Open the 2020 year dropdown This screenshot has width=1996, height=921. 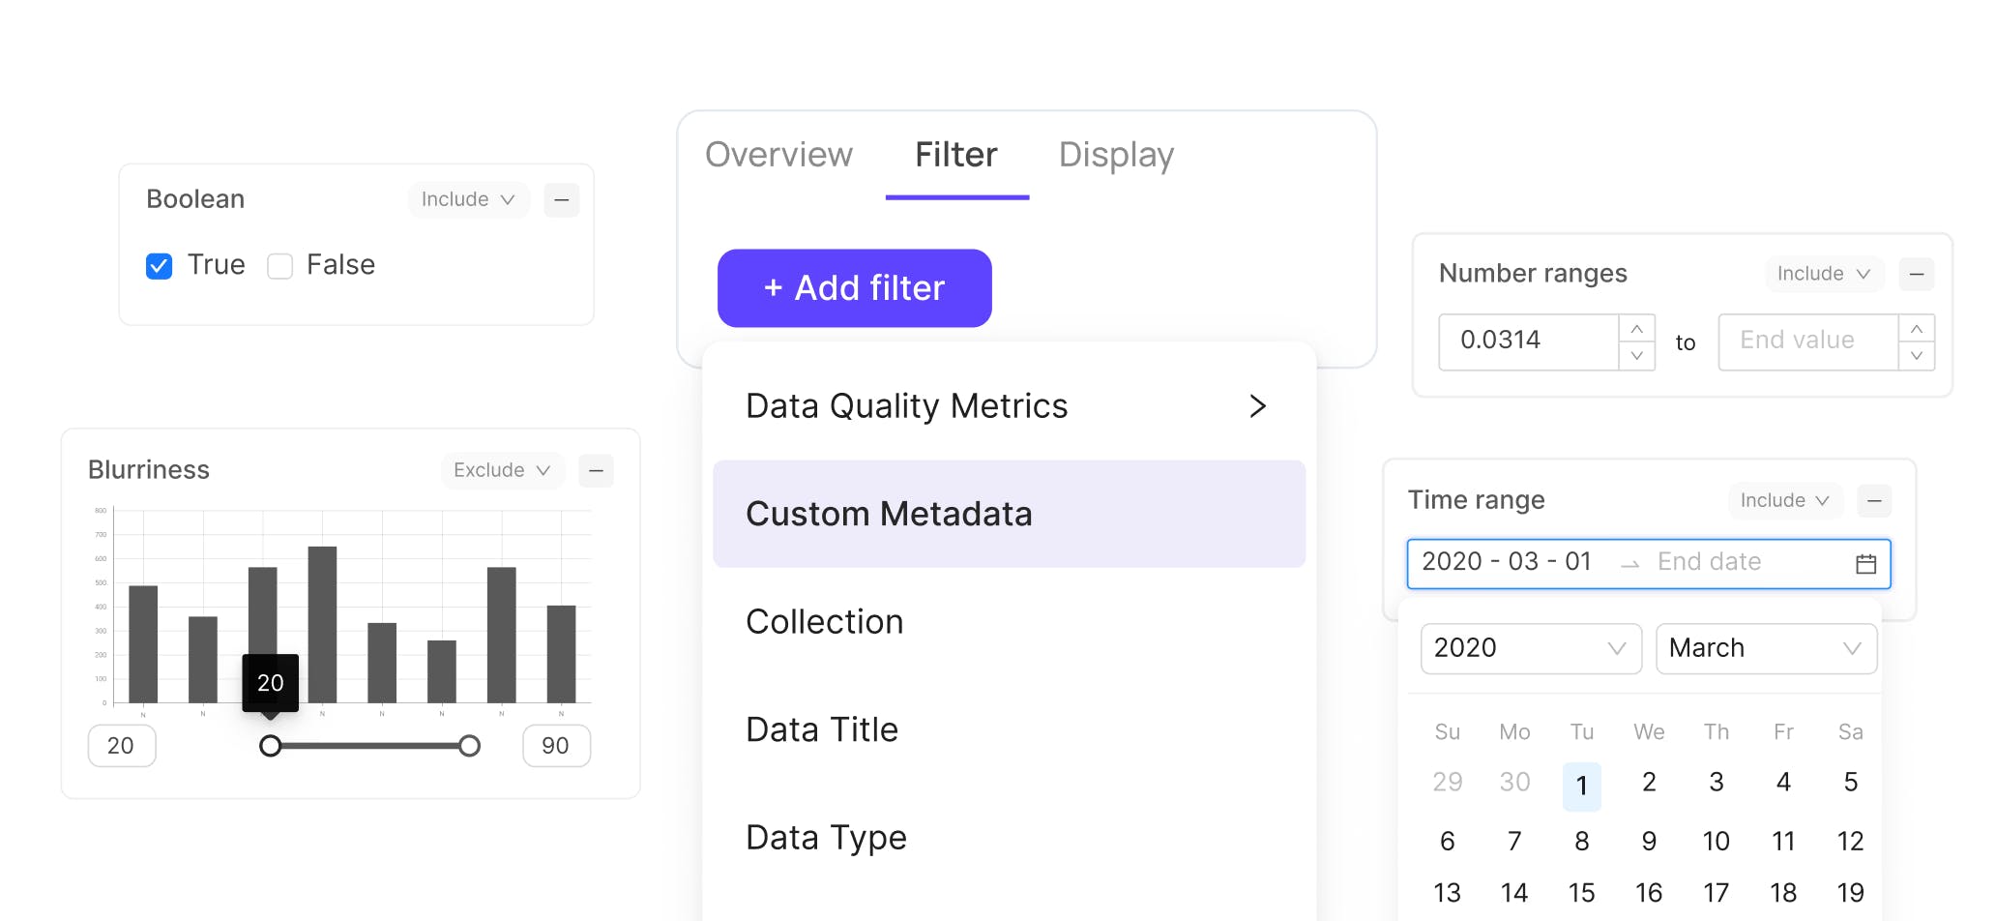coord(1530,648)
